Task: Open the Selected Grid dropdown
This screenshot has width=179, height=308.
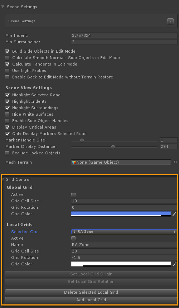Action: pos(124,232)
